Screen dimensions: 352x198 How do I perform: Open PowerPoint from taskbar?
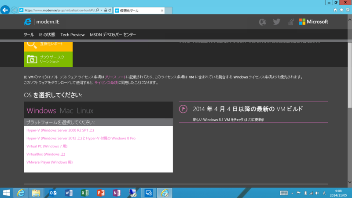coord(101,193)
